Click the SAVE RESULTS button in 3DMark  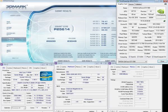[87, 61]
